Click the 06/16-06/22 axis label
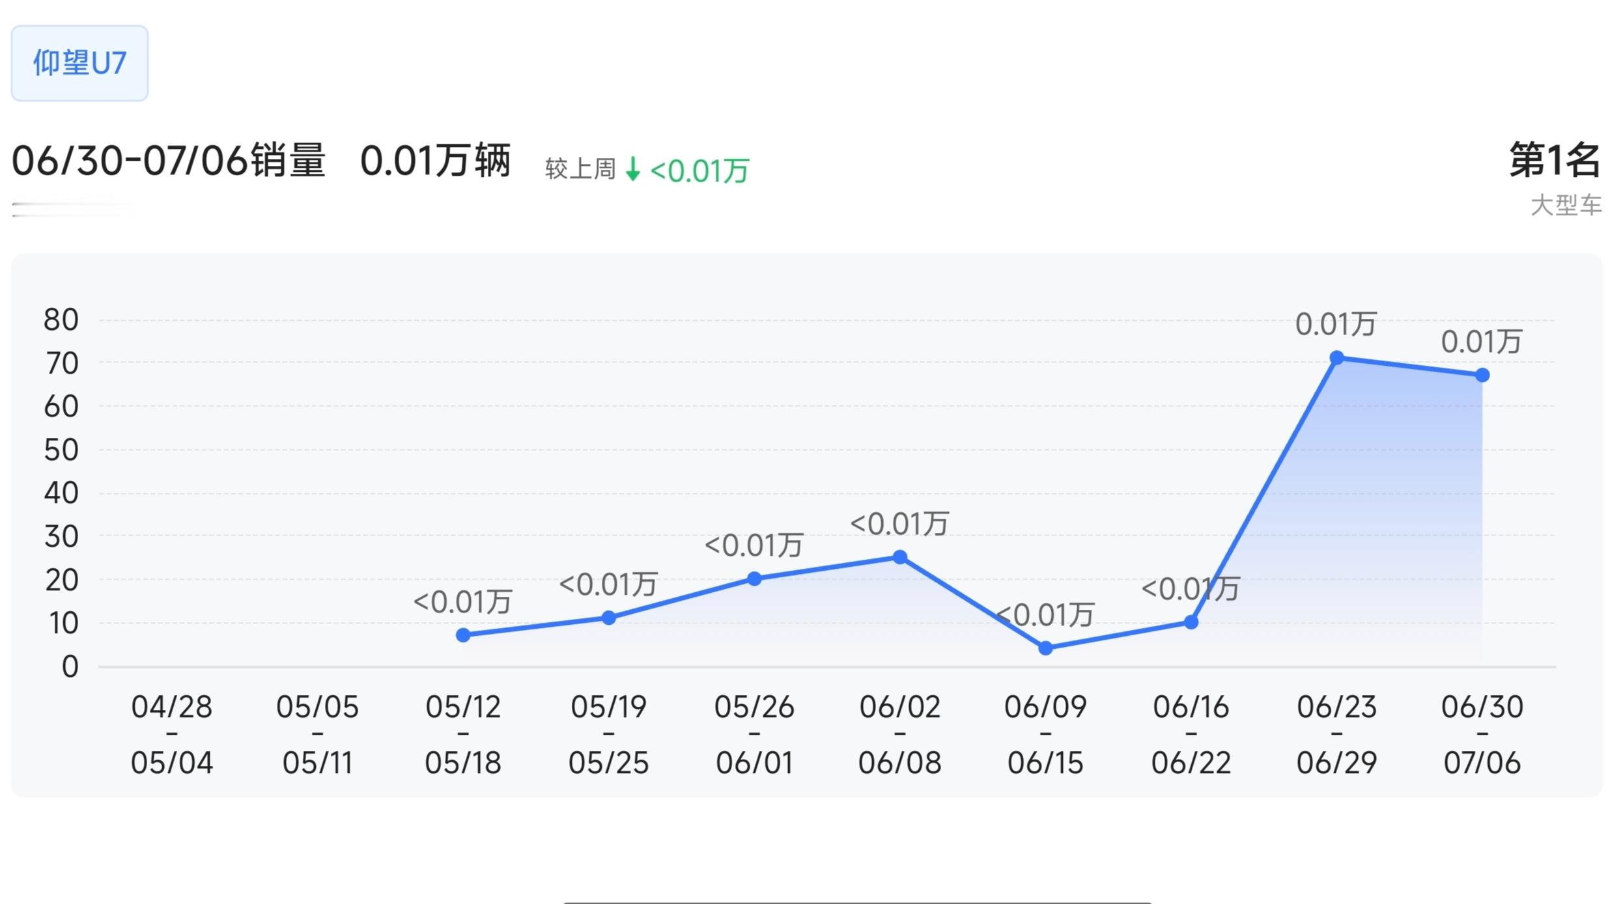Screen dimensions: 1608x904 point(1191,734)
